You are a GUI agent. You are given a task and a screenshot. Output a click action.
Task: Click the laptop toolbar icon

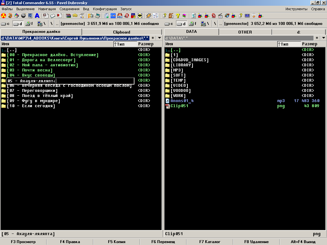[97, 16]
